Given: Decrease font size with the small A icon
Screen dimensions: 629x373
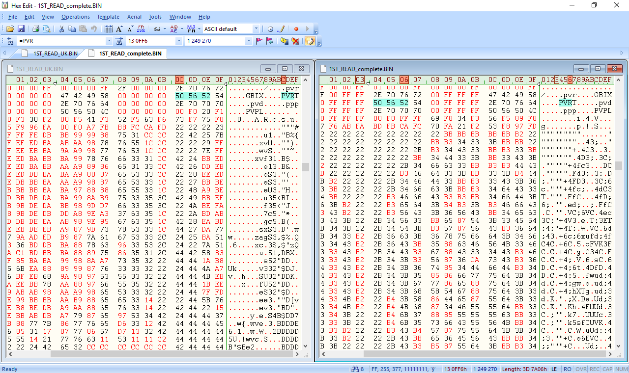Looking at the screenshot, I should [130, 29].
